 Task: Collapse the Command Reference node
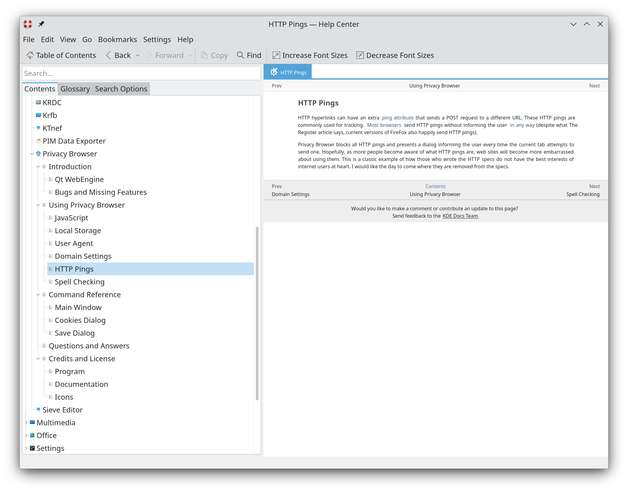pos(38,295)
